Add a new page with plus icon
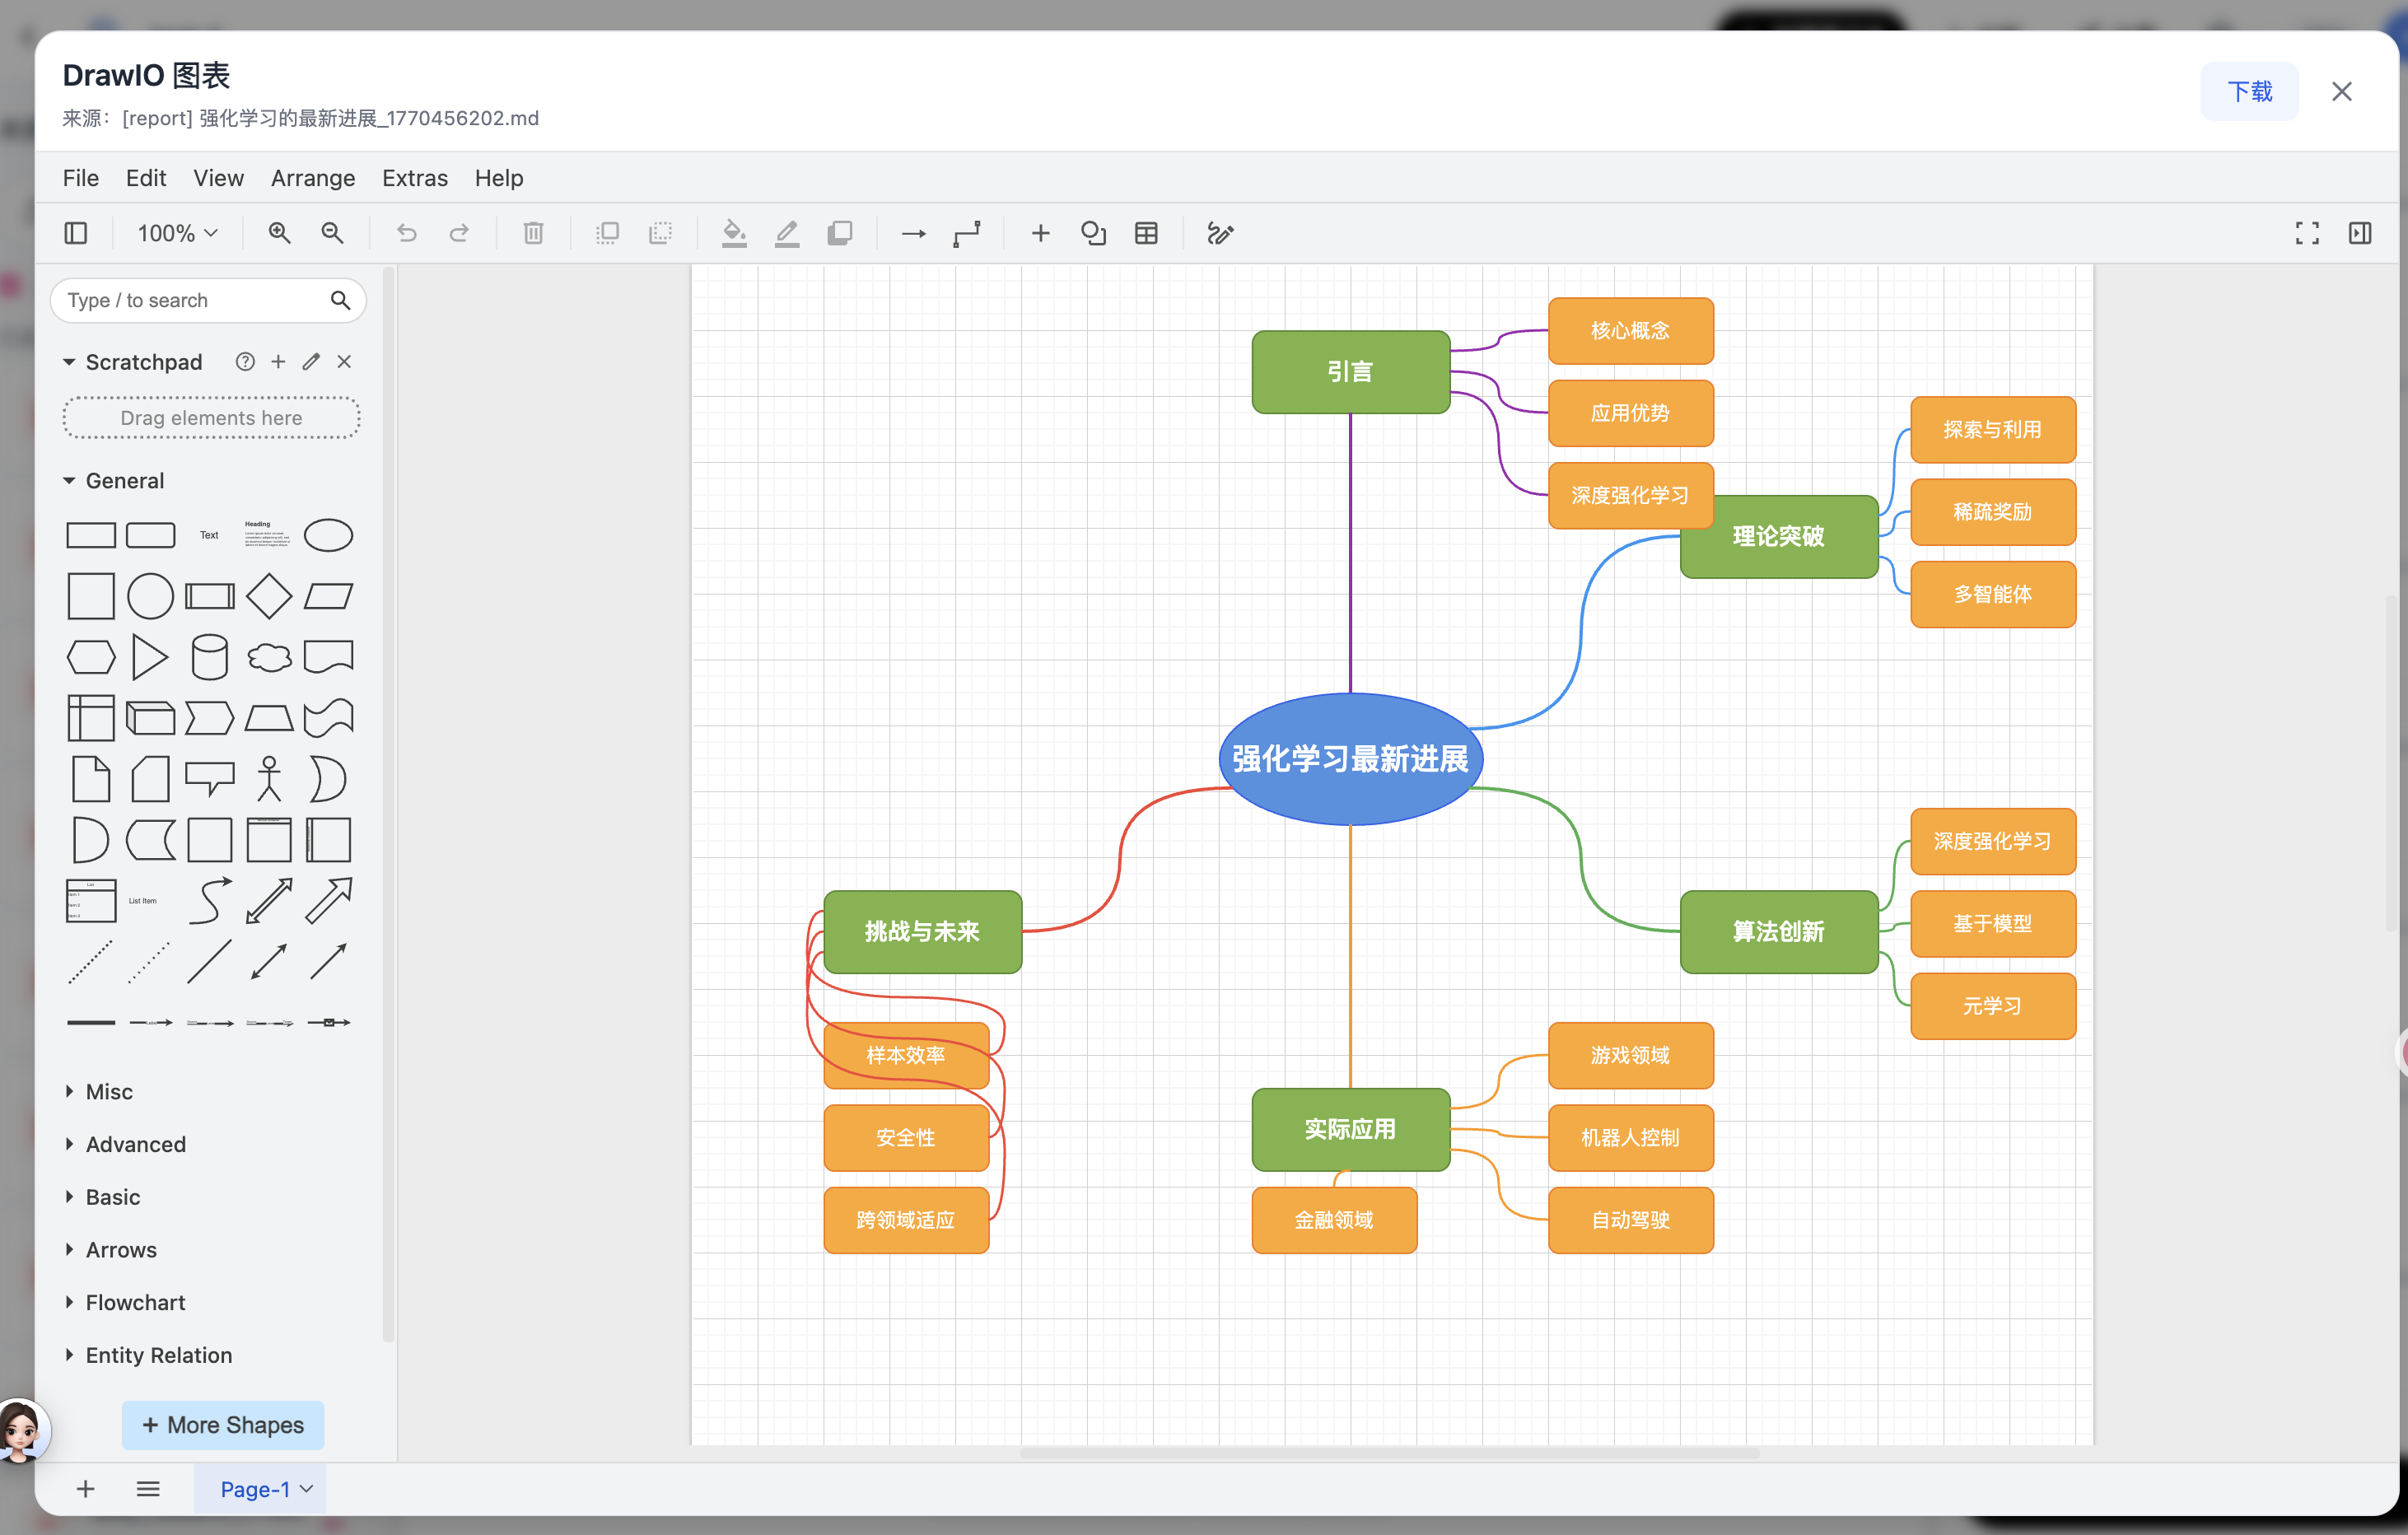The width and height of the screenshot is (2408, 1535). (x=86, y=1489)
